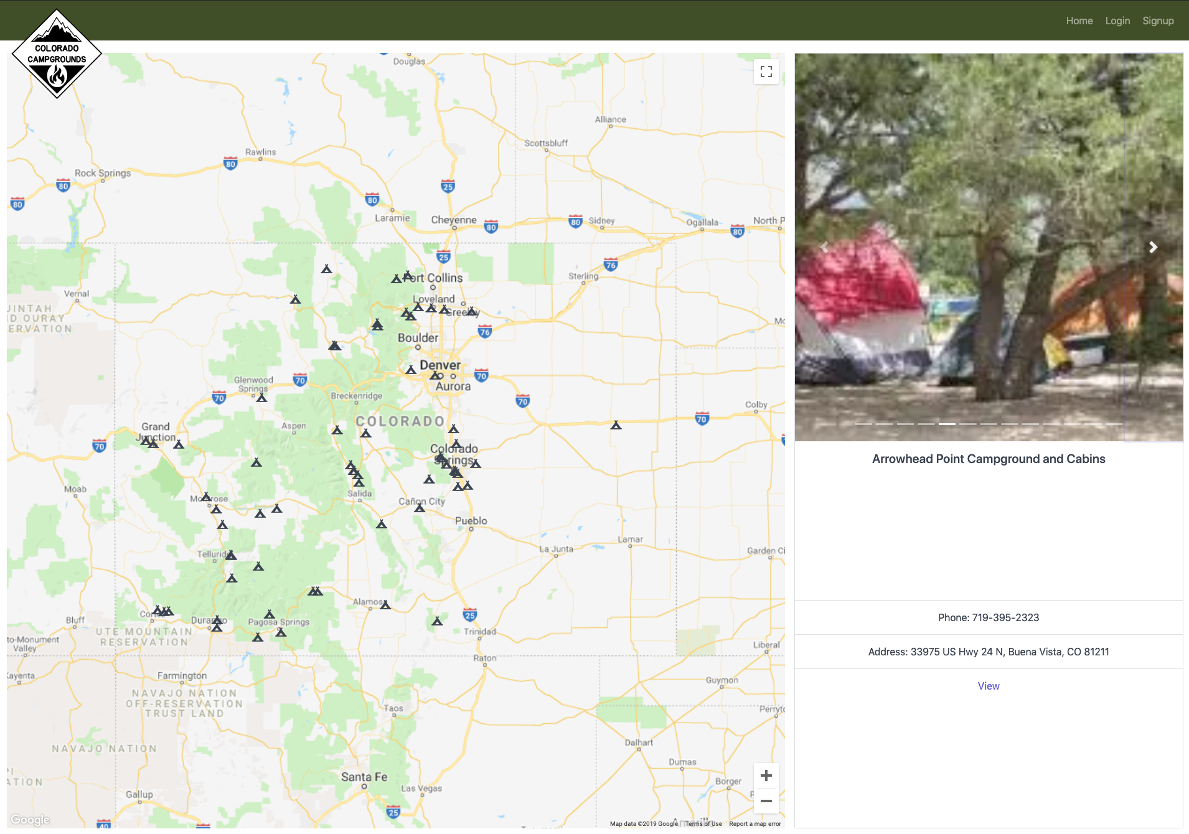Open the Login page

(x=1117, y=21)
